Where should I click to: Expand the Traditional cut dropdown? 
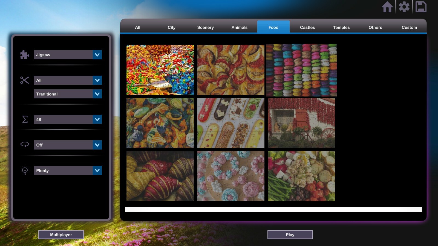click(x=68, y=94)
